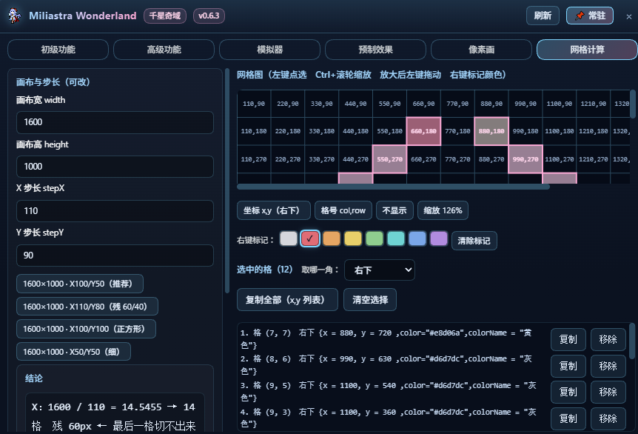Pick the orange marker color swatch
The height and width of the screenshot is (434, 638).
[x=331, y=238]
